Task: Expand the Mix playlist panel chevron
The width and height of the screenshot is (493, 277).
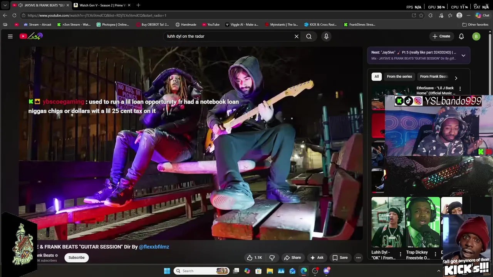Action: tap(463, 55)
